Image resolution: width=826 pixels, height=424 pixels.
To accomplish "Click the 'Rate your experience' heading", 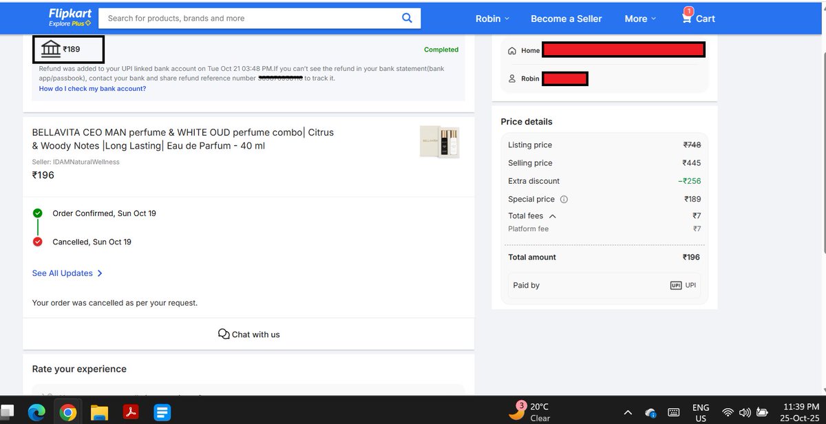I will point(79,369).
